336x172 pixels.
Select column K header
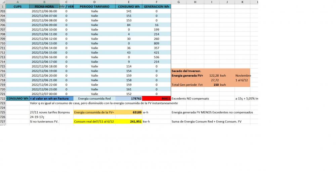point(242,2)
